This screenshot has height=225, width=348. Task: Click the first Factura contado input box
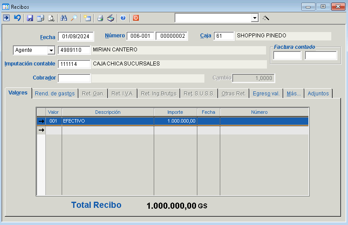[x=287, y=55]
